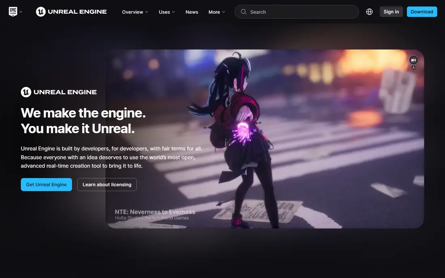Click the magnifying glass search icon

(x=244, y=12)
